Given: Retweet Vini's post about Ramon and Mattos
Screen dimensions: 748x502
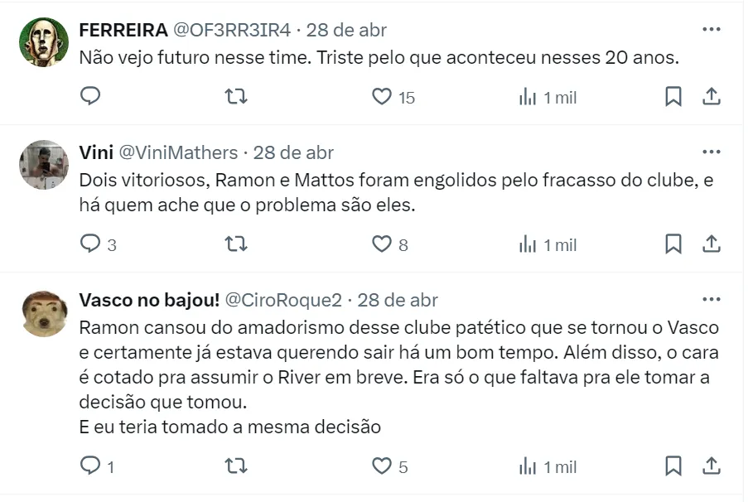Looking at the screenshot, I should (236, 244).
